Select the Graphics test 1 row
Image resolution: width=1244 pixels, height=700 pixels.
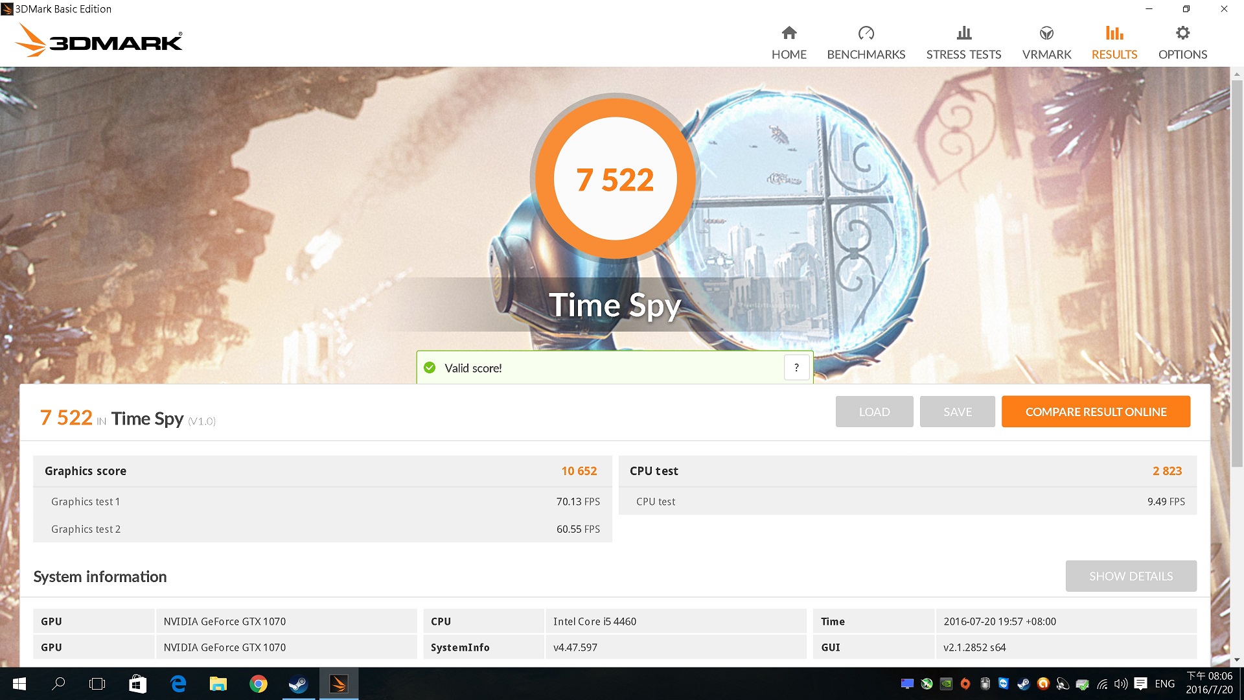tap(323, 502)
